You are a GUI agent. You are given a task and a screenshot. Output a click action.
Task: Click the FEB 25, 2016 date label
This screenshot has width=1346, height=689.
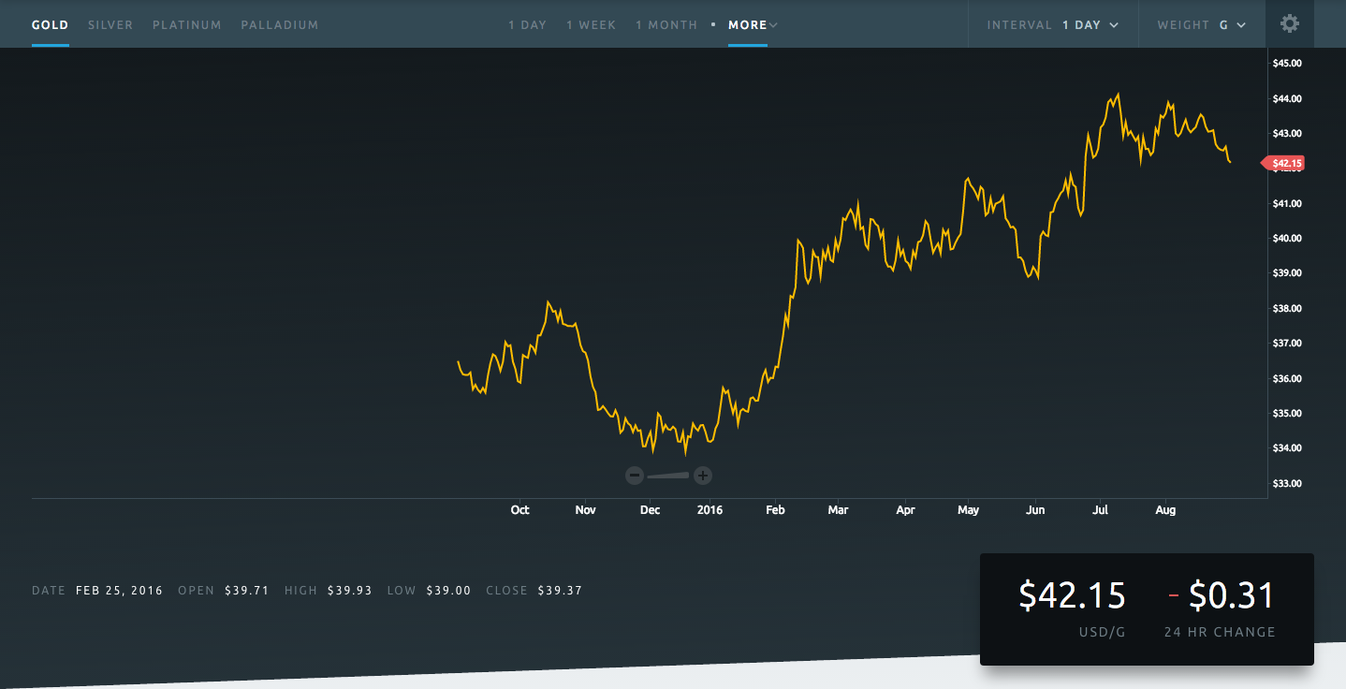point(119,590)
